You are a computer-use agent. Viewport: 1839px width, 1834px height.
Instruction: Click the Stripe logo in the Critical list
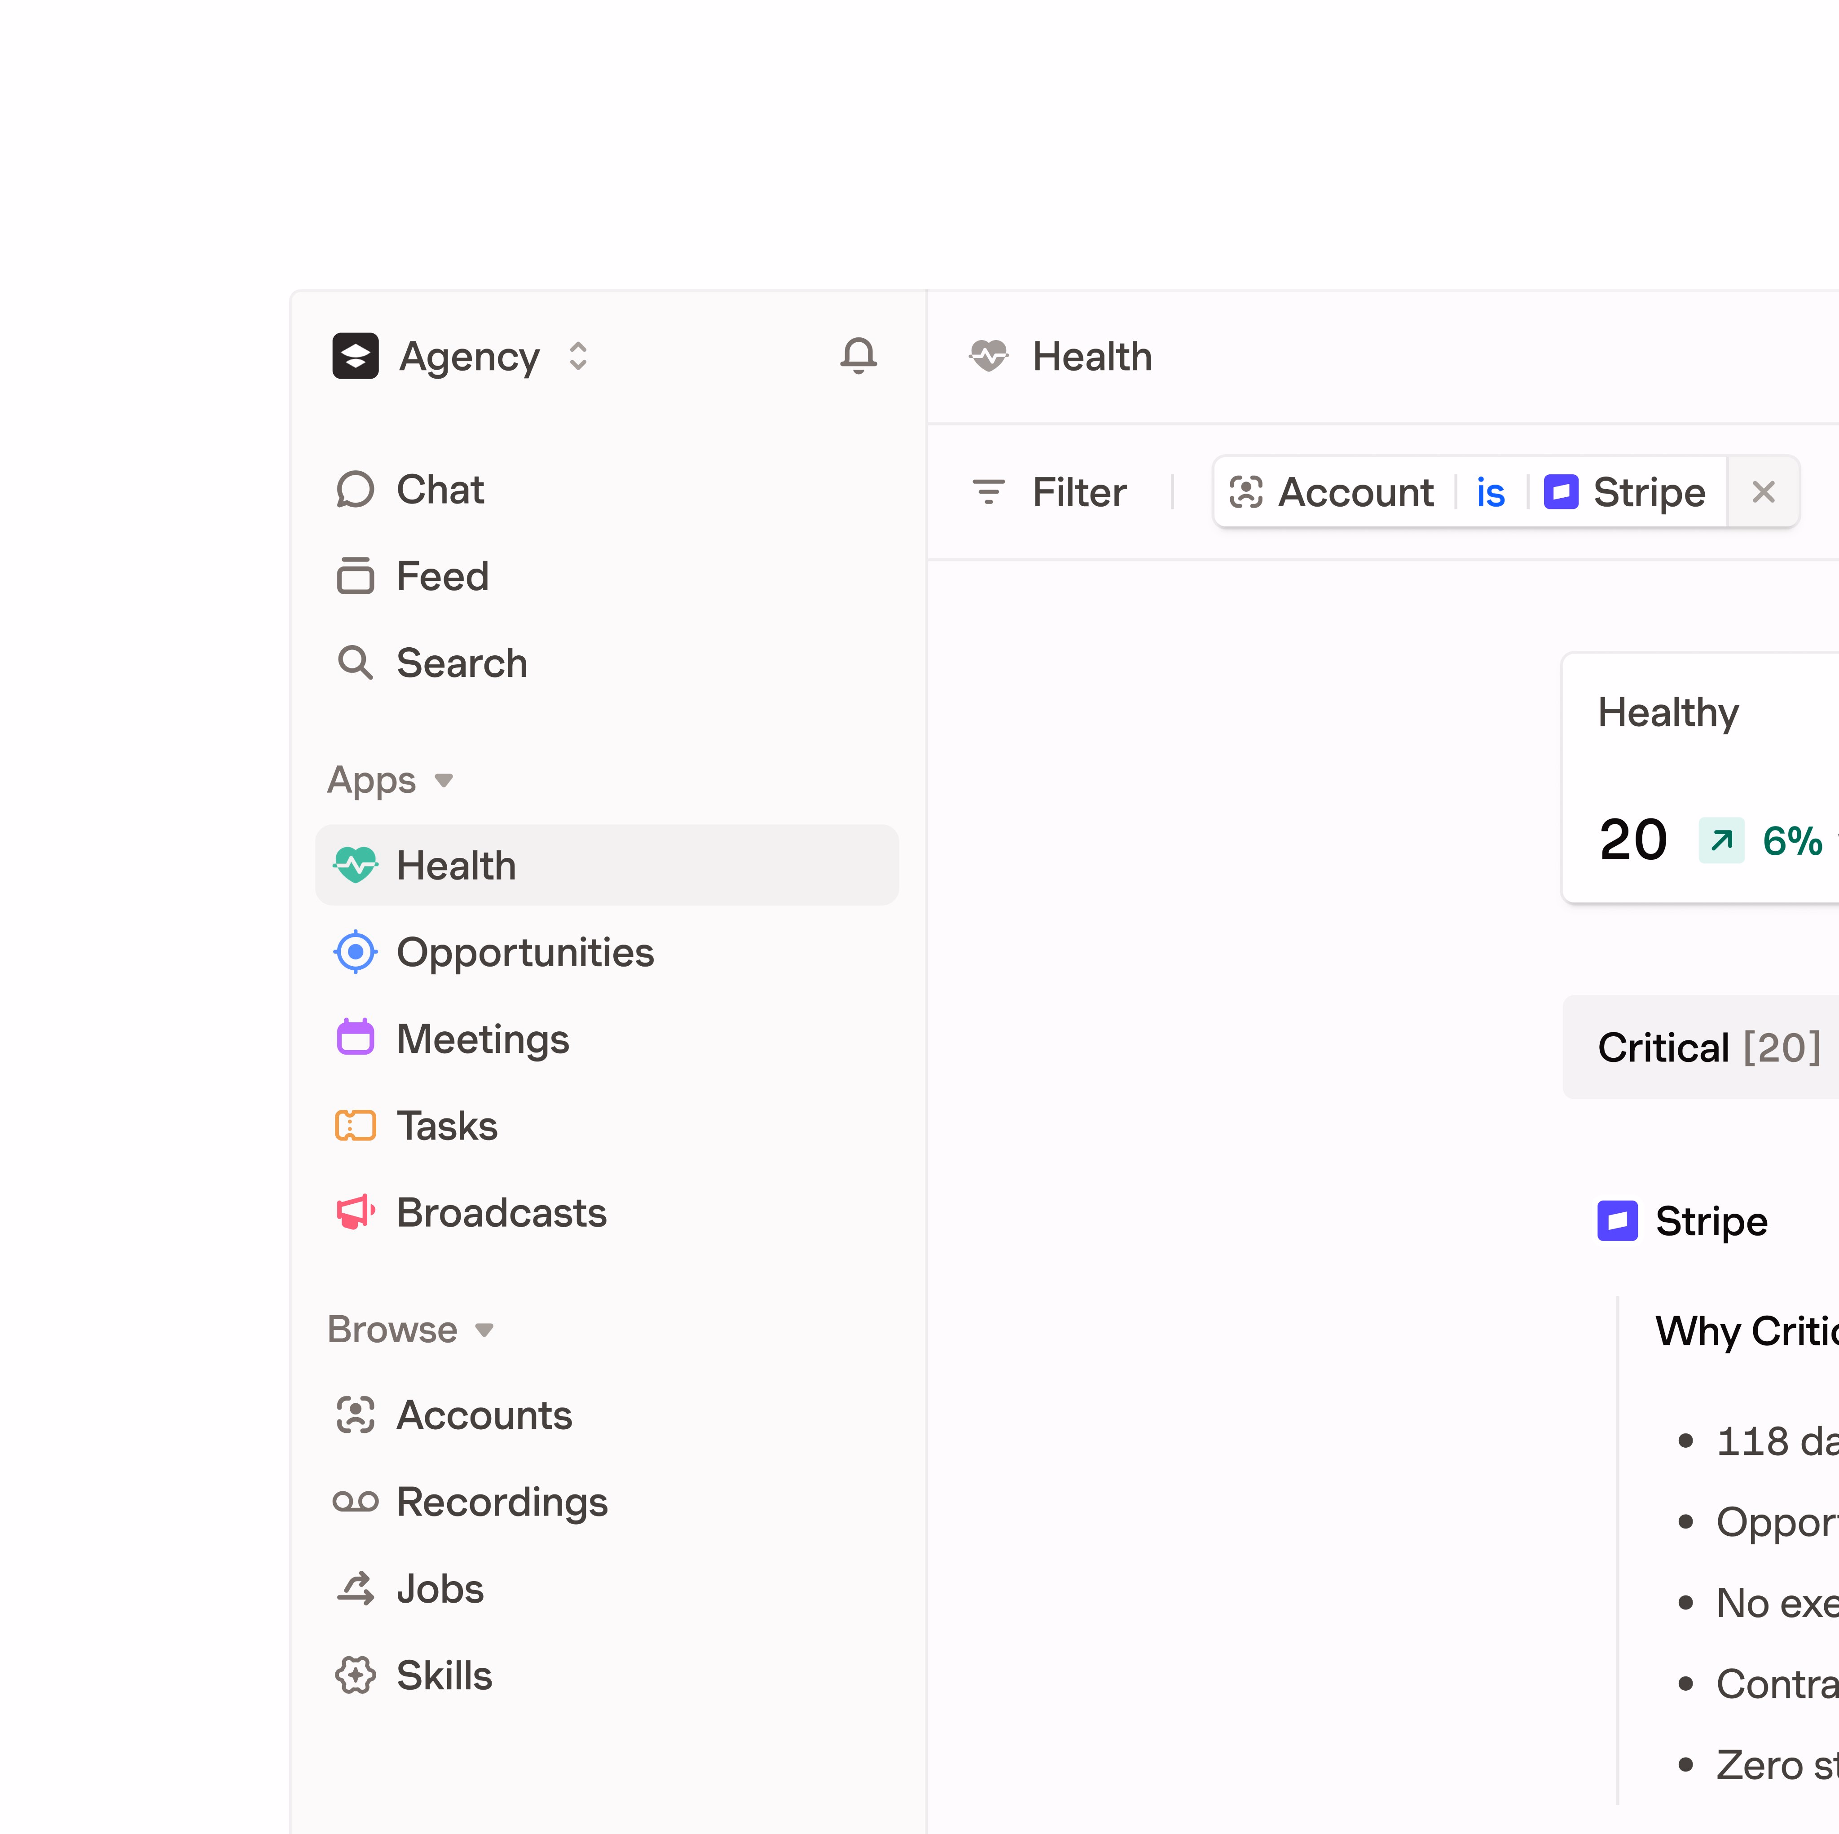coord(1617,1221)
